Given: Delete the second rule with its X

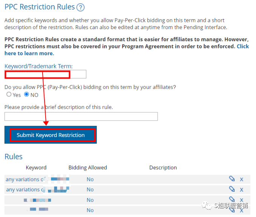Looking at the screenshot, I should pos(242,189).
